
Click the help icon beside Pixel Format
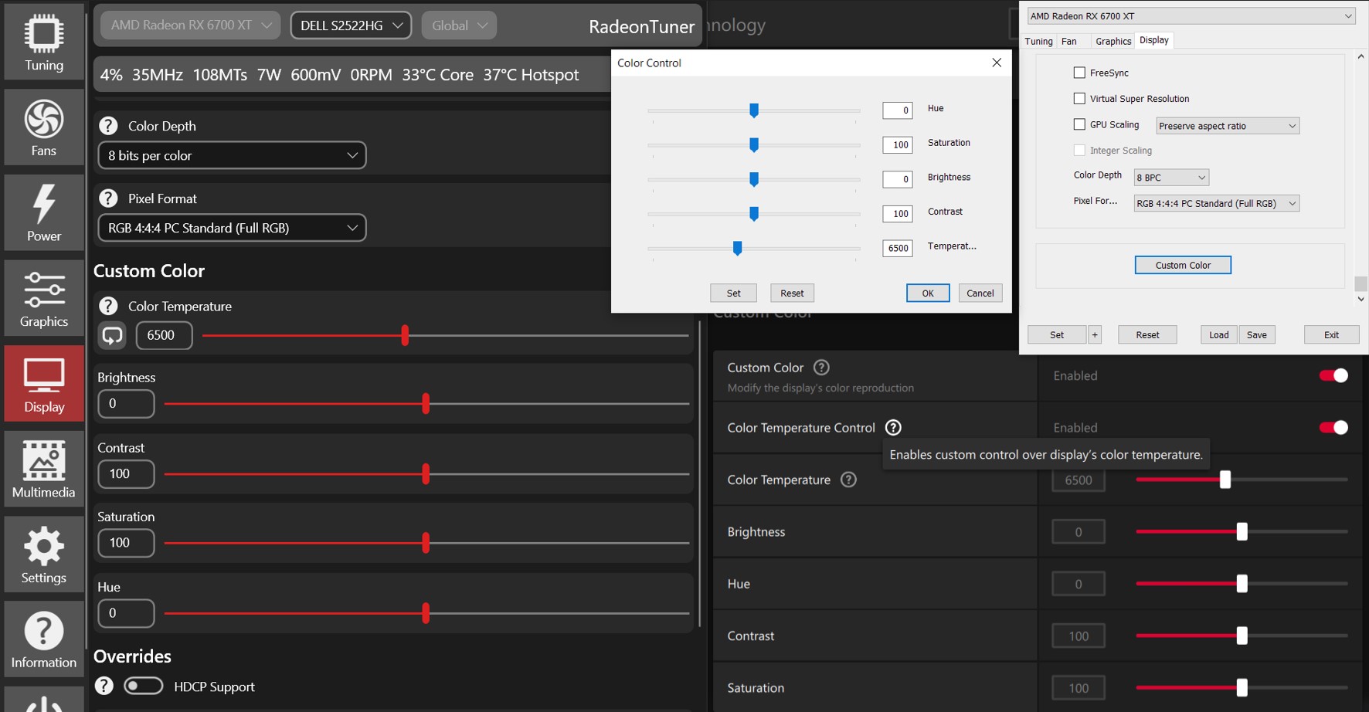(x=109, y=198)
